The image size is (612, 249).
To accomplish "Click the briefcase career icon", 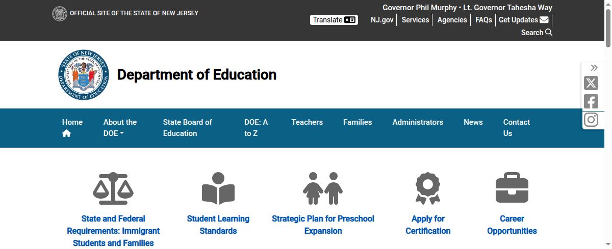I will pyautogui.click(x=512, y=188).
